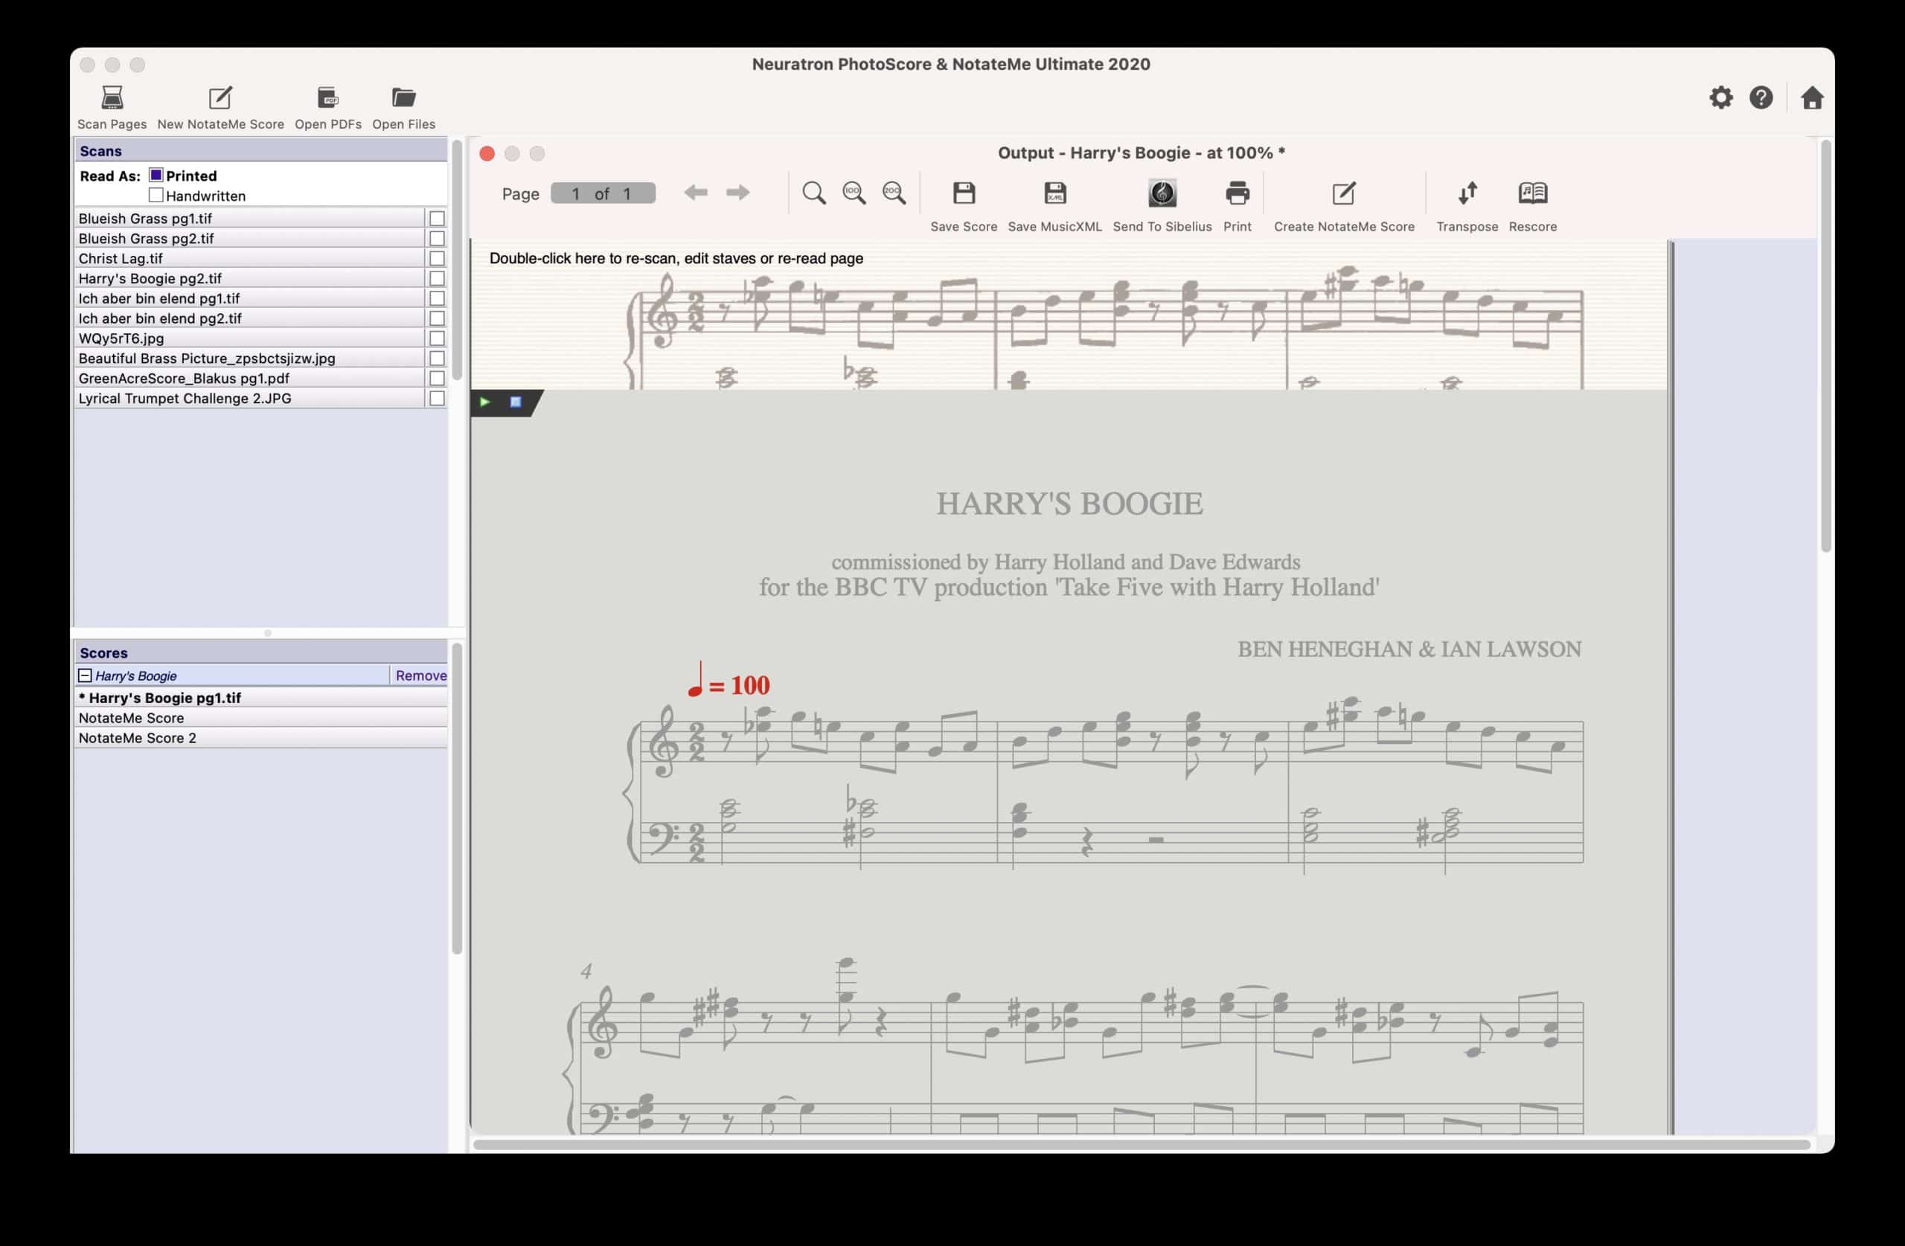
Task: Send the score to Sibelius
Action: [1162, 205]
